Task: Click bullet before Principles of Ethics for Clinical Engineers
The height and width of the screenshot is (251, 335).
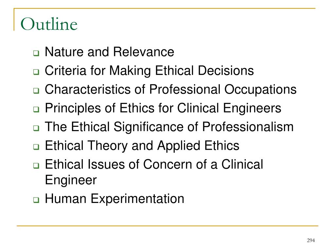Action: (x=36, y=109)
